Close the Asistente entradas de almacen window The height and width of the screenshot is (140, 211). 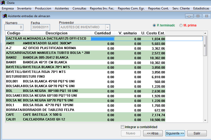207,16
